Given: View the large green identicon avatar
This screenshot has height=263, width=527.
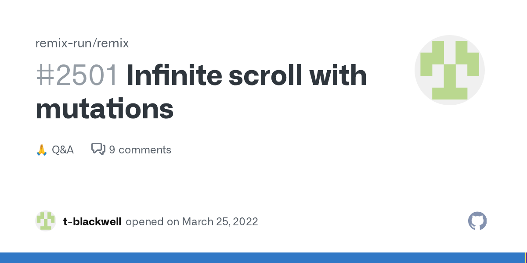Looking at the screenshot, I should click(450, 70).
